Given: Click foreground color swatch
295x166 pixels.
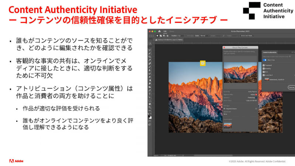Looking at the screenshot, I should 149,117.
